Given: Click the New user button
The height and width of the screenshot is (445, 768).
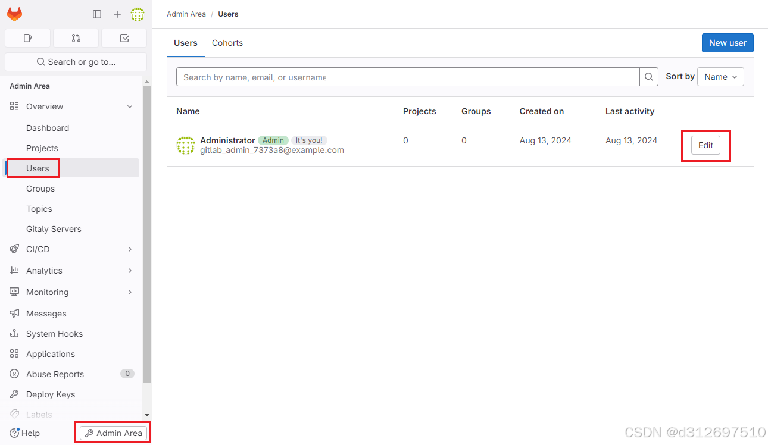Looking at the screenshot, I should pos(728,43).
